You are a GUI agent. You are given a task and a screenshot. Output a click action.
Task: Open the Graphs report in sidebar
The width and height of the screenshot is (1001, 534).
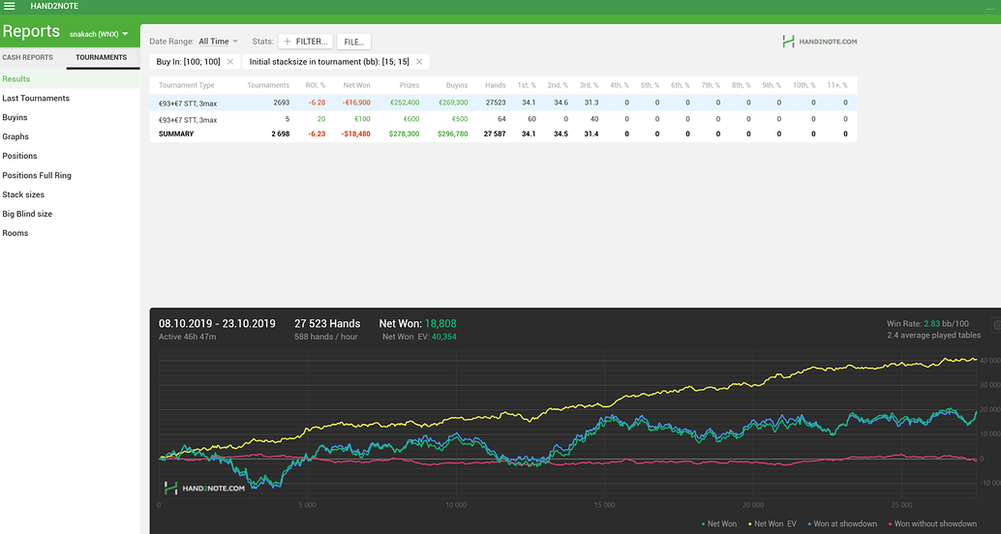[15, 136]
